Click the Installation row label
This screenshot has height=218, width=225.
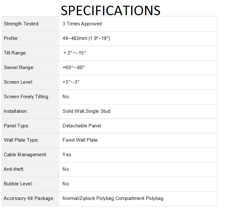16,111
